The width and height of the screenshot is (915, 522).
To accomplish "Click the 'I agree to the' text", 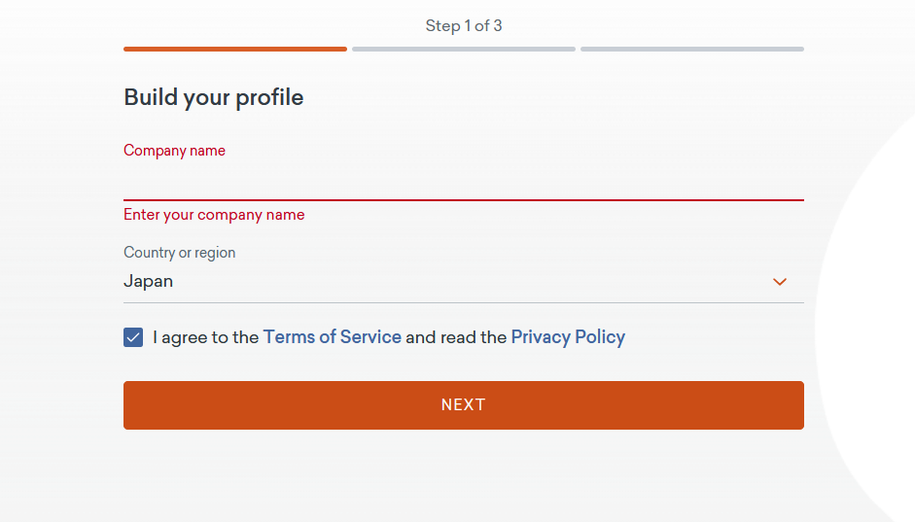I will click(x=206, y=337).
